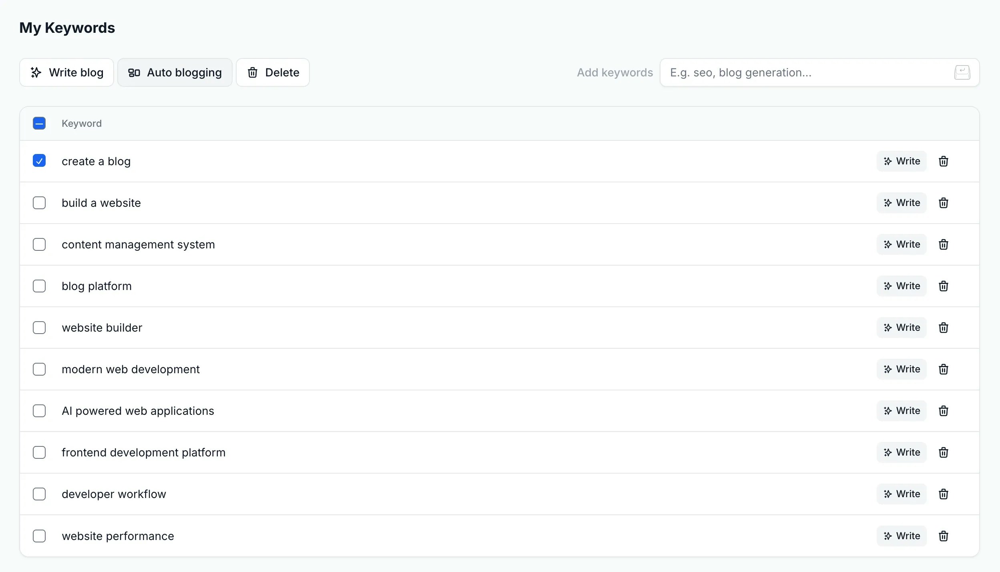The image size is (1000, 572).
Task: Check the "build a website" checkbox
Action: pos(39,203)
